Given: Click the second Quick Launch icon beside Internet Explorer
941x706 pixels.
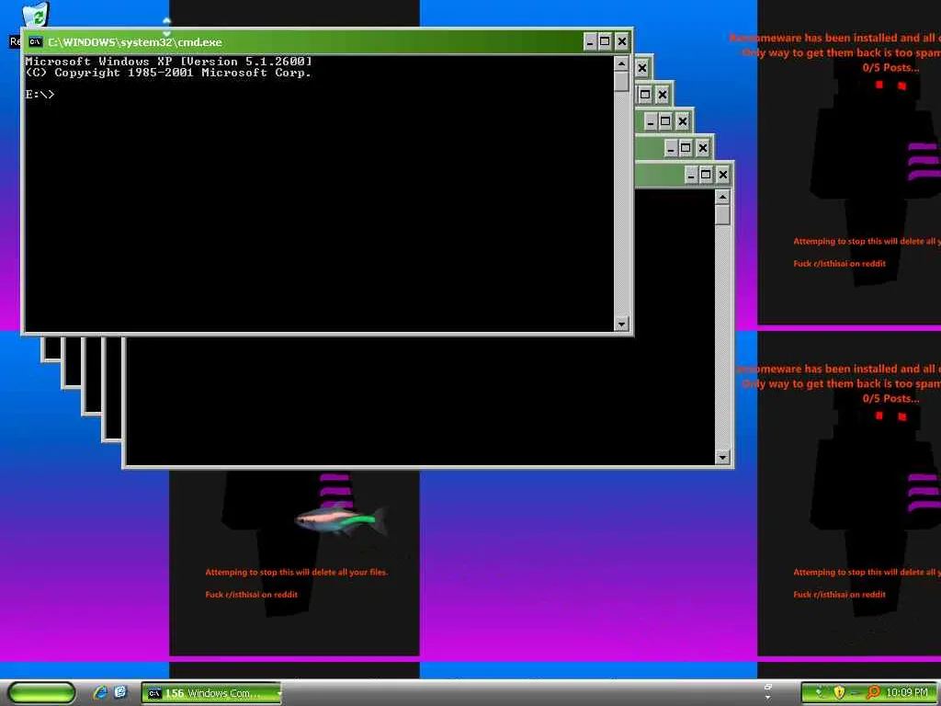Looking at the screenshot, I should click(x=120, y=693).
